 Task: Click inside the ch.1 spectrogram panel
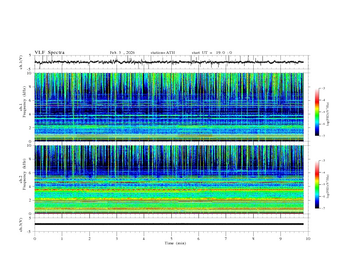[171, 107]
